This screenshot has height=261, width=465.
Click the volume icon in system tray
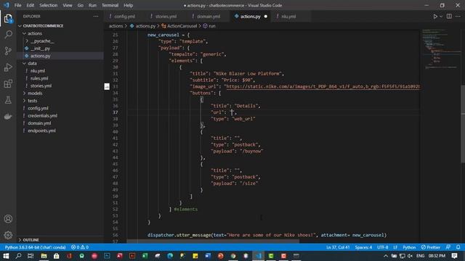410,256
